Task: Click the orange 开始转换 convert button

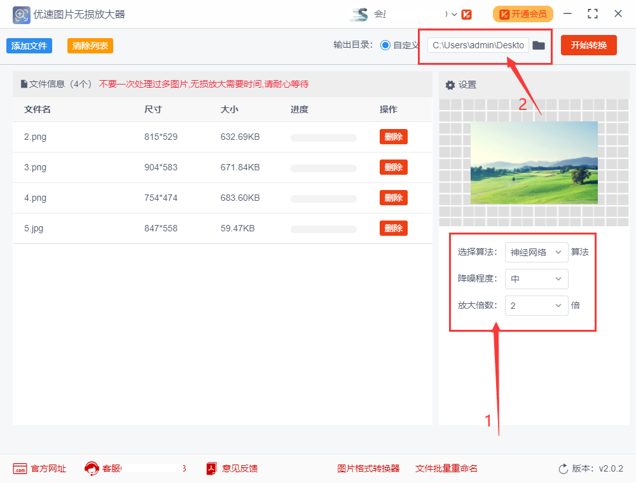Action: [588, 45]
